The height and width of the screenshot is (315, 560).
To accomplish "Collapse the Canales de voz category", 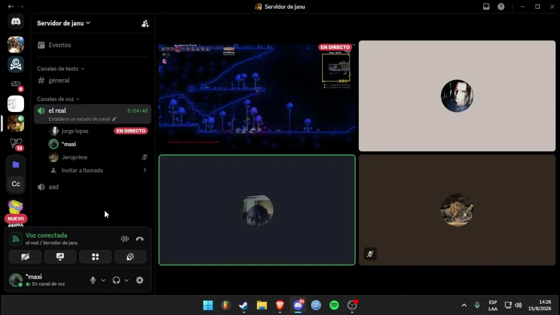I will click(x=58, y=99).
